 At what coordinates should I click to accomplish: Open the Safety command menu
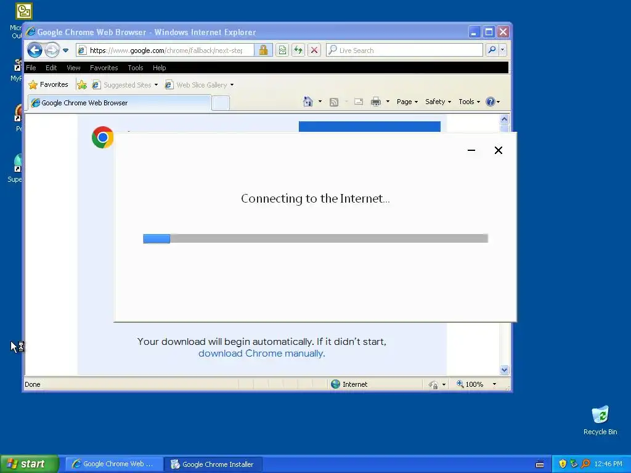click(438, 102)
